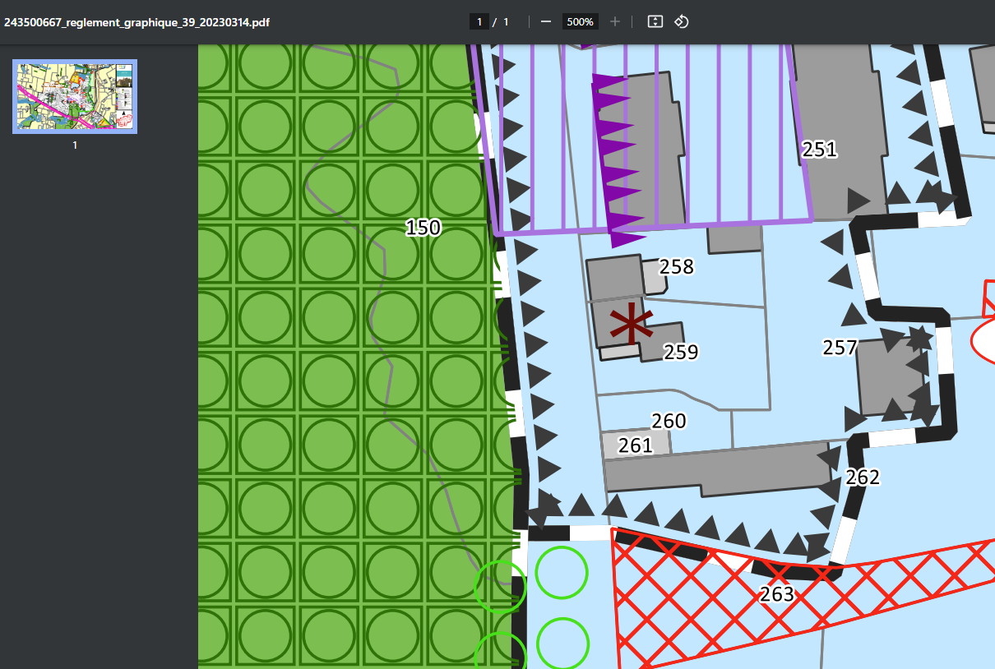The image size is (995, 669).
Task: Click parcel label 263 in red hatching
Action: pyautogui.click(x=776, y=593)
